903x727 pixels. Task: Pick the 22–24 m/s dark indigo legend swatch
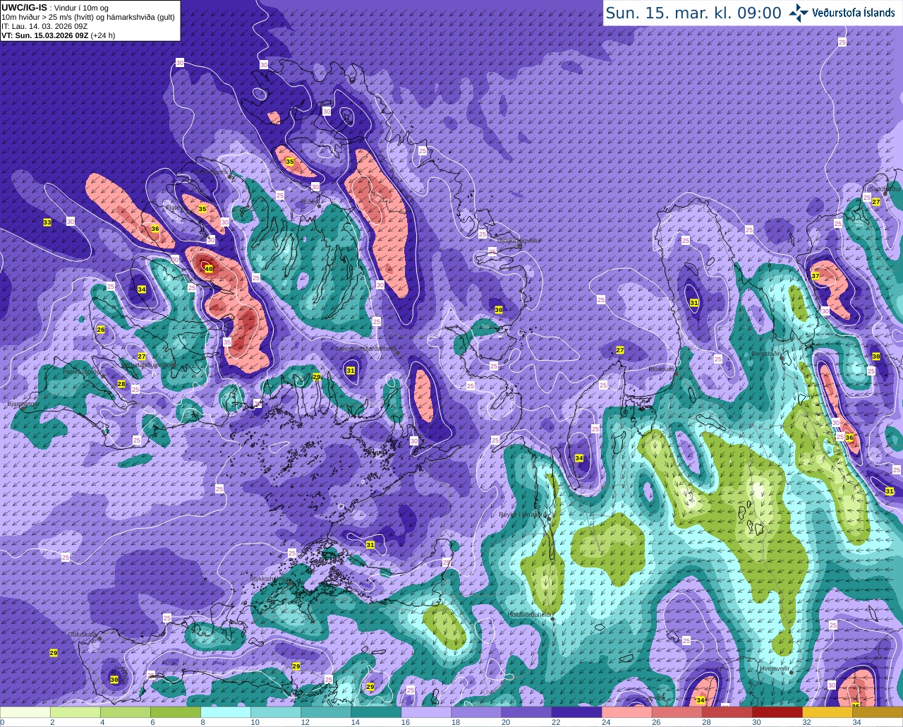tap(576, 712)
